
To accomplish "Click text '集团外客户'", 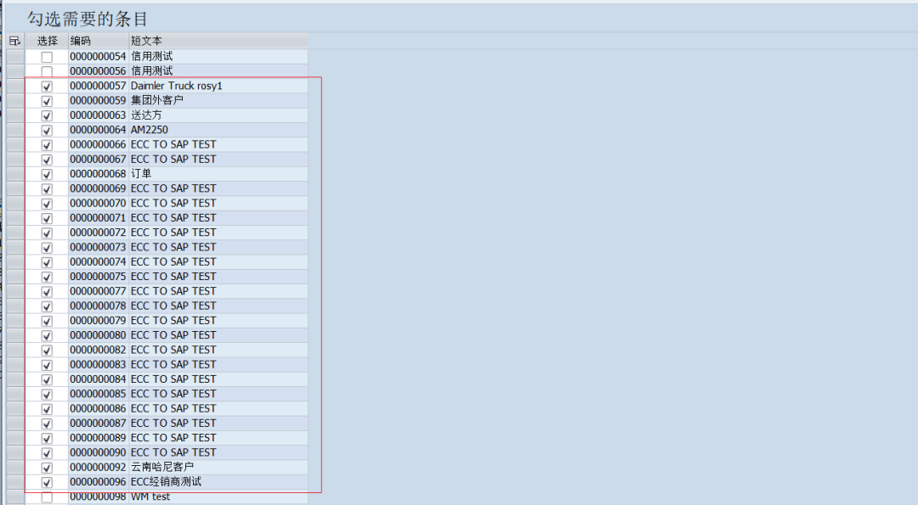I will pyautogui.click(x=157, y=100).
